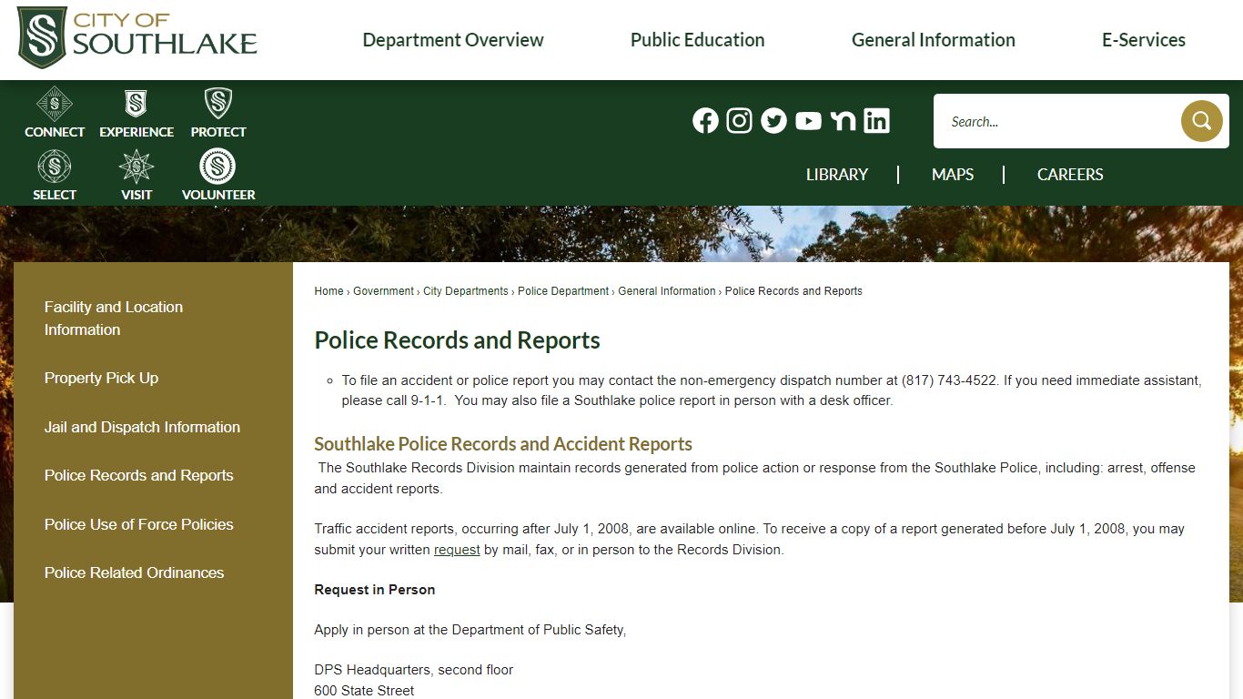Open the Instagram icon
1243x699 pixels.
[x=740, y=121]
